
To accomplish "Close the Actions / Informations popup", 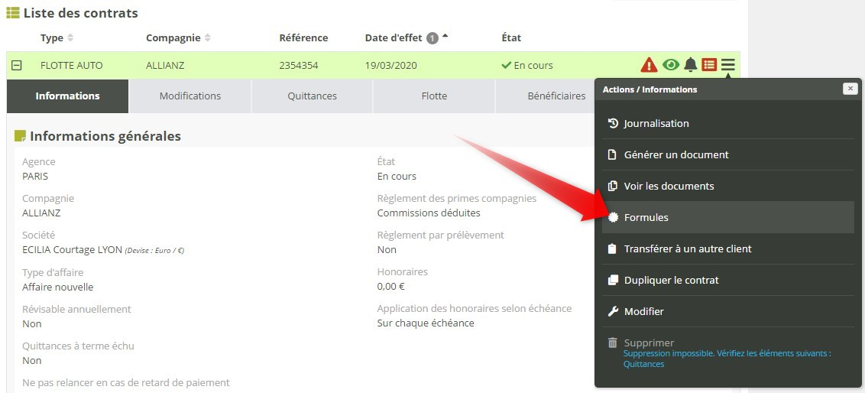I will coord(850,89).
